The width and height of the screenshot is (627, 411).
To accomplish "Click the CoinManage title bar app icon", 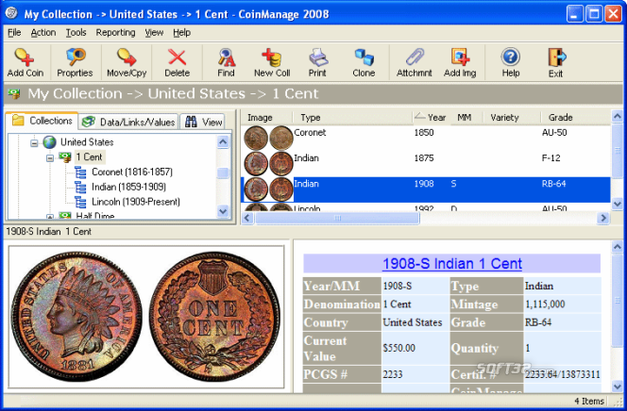I will (x=11, y=13).
